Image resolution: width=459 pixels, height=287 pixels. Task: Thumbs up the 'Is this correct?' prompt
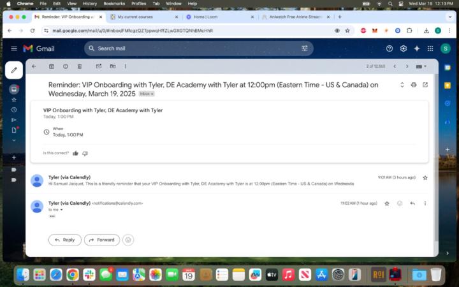[x=75, y=153]
